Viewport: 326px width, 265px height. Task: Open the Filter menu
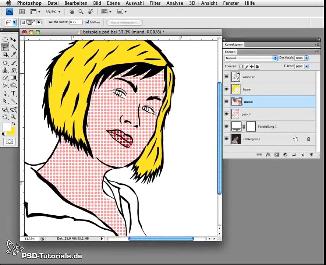click(x=155, y=3)
